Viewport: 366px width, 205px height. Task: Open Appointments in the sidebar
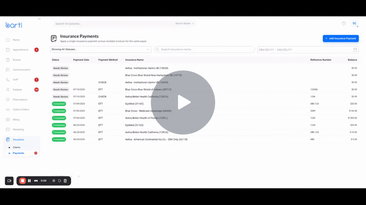(21, 50)
